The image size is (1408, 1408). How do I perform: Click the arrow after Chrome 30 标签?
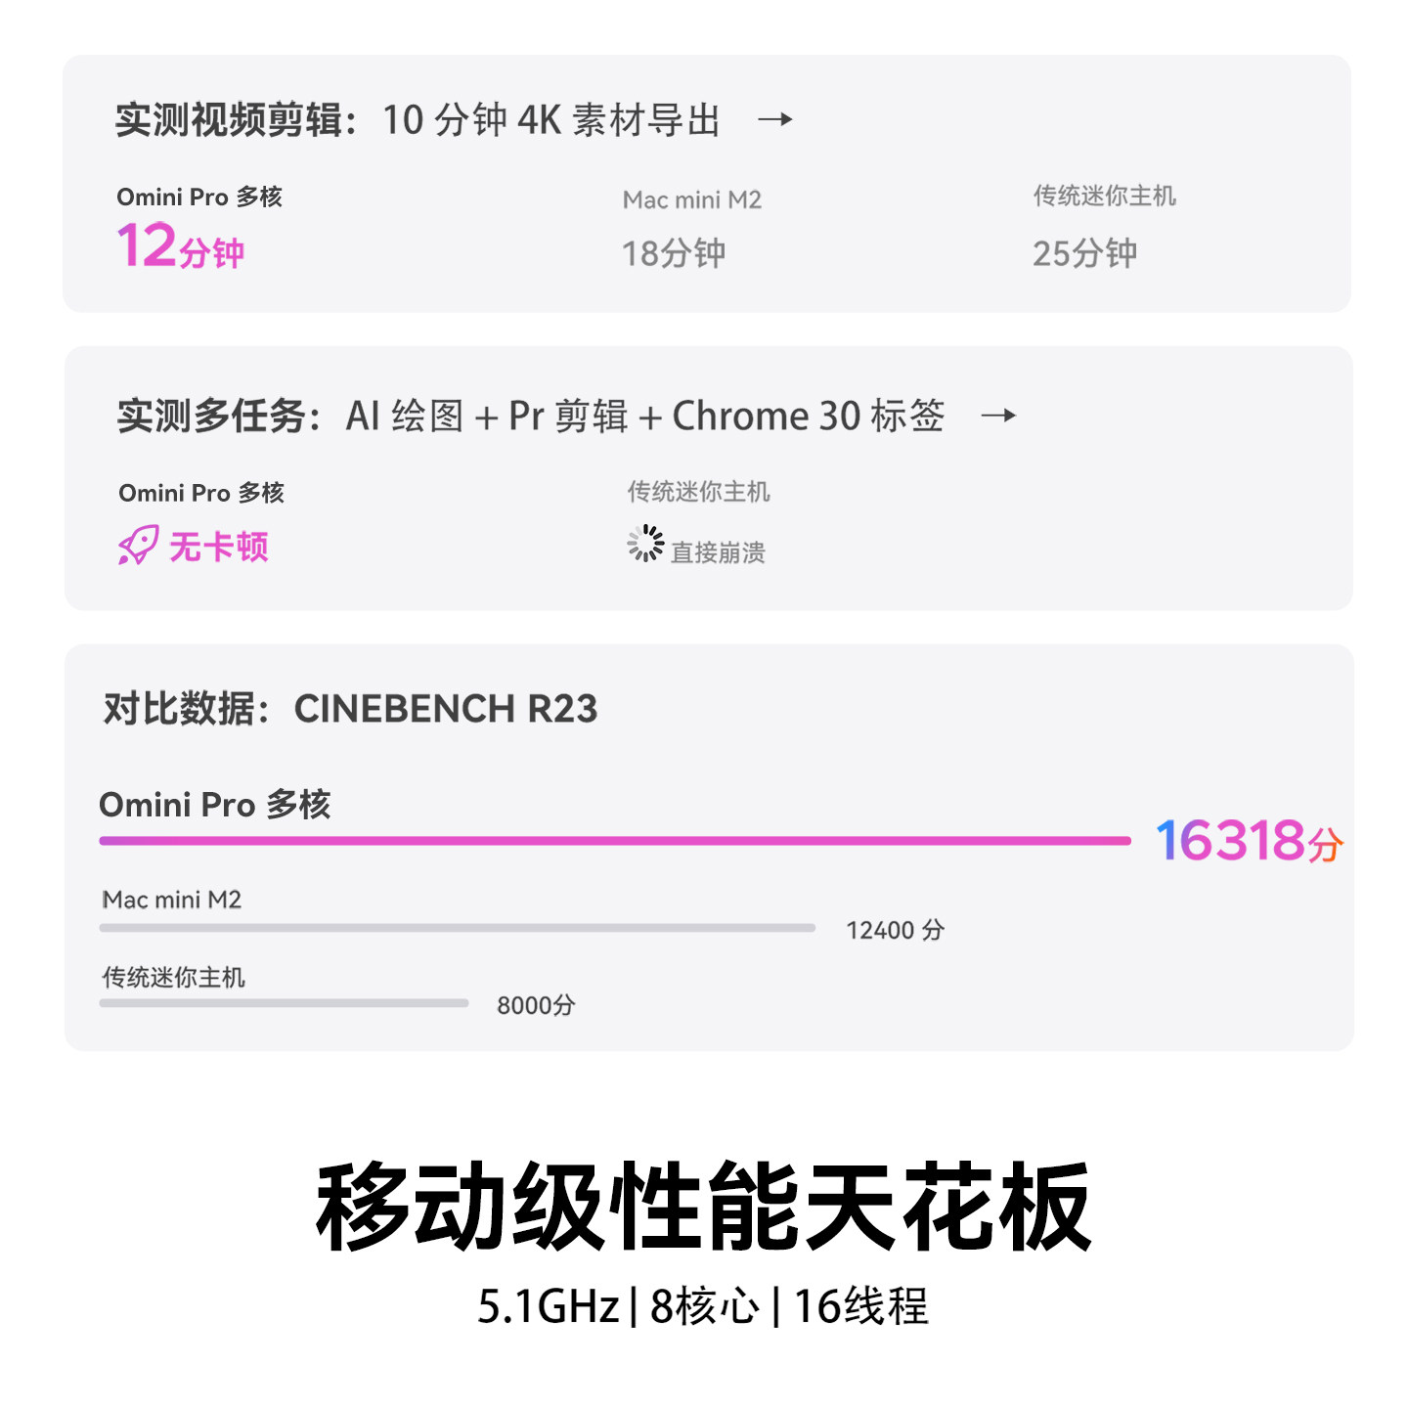coord(998,416)
